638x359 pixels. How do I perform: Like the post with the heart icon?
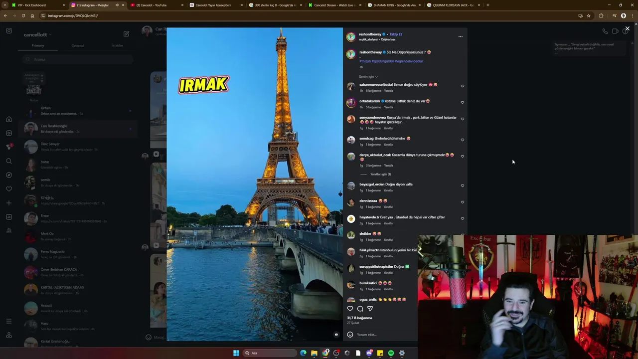tap(350, 309)
